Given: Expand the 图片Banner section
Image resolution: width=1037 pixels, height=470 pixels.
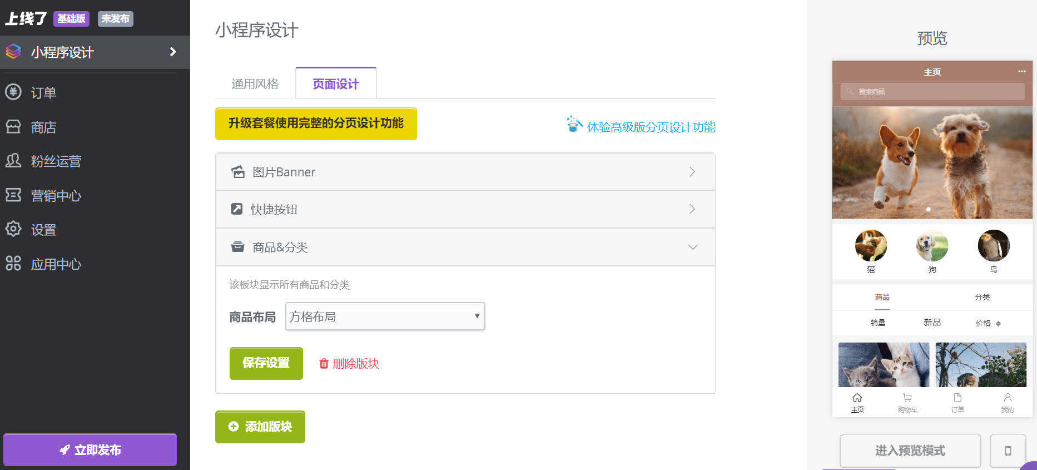Looking at the screenshot, I should (x=465, y=172).
